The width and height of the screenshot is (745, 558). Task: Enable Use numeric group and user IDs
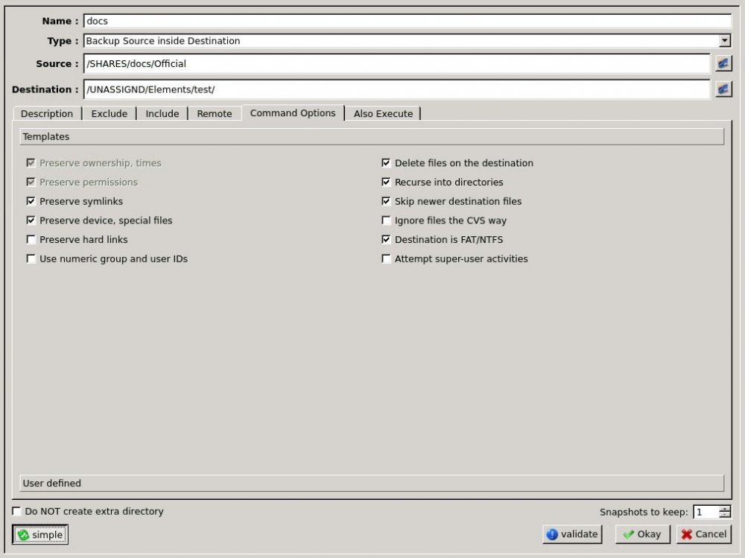[x=31, y=259]
